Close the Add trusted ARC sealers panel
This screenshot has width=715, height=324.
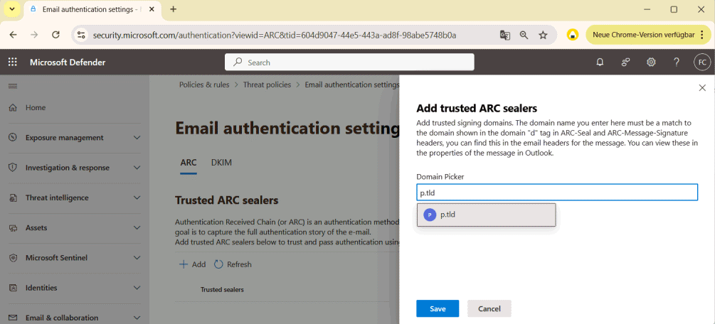(702, 88)
